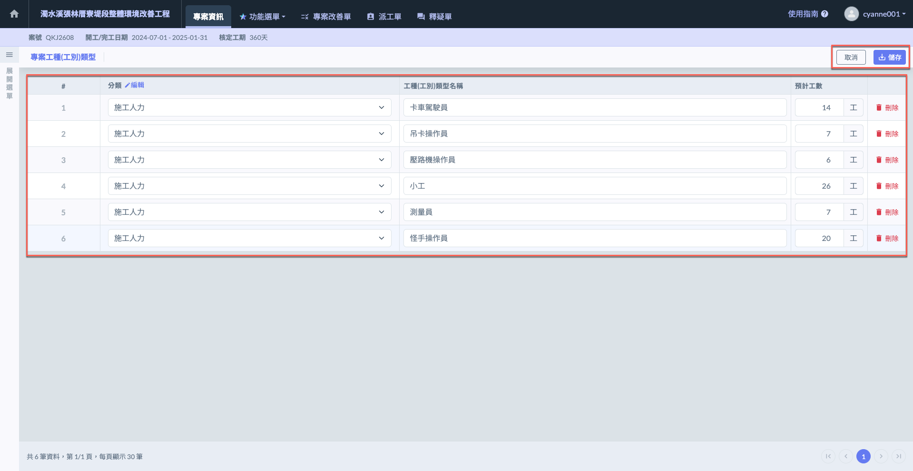Click the home icon in the top bar
Image resolution: width=913 pixels, height=471 pixels.
pyautogui.click(x=14, y=14)
